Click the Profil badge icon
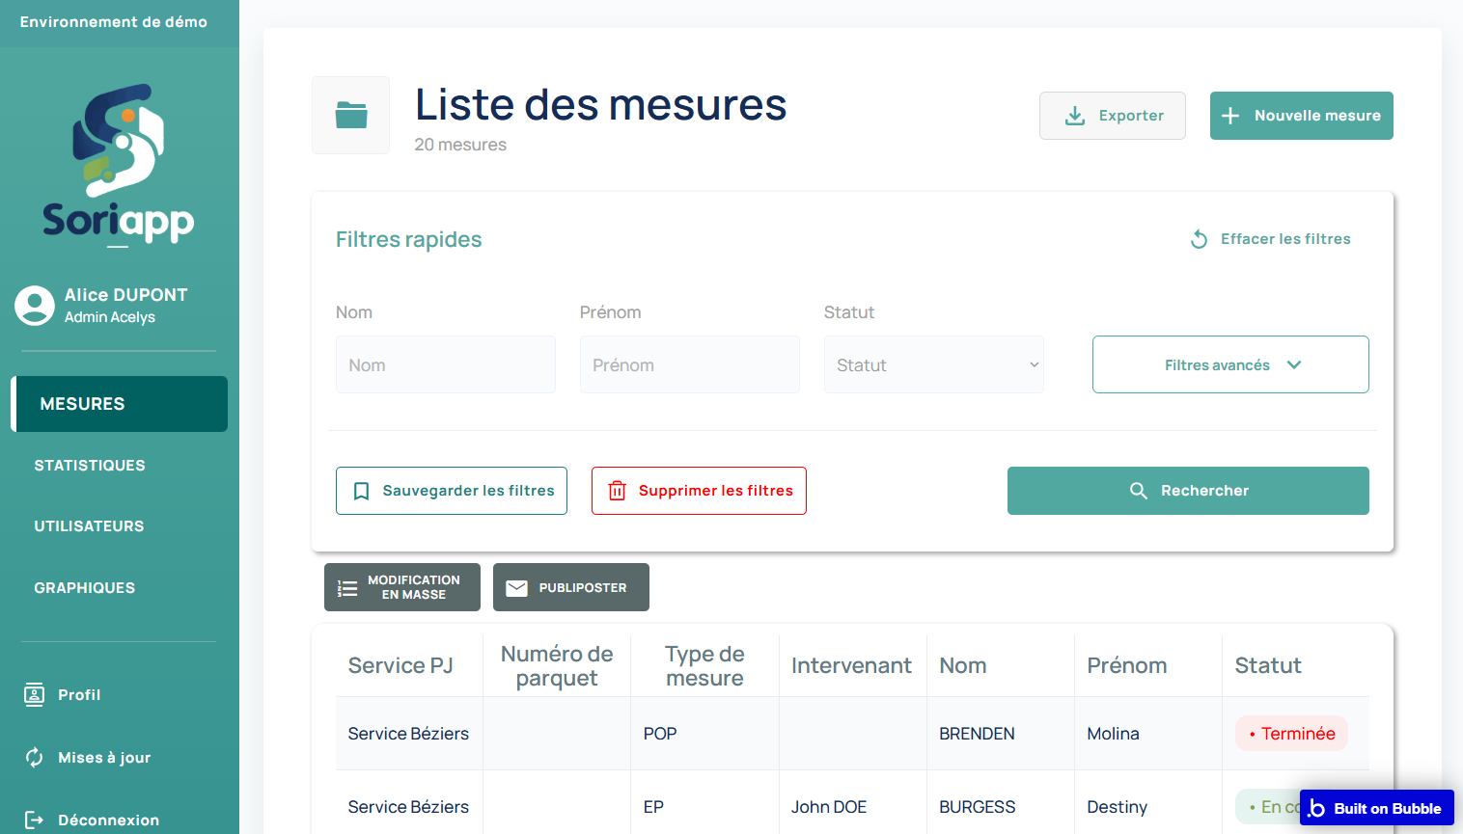The width and height of the screenshot is (1463, 834). [x=35, y=694]
